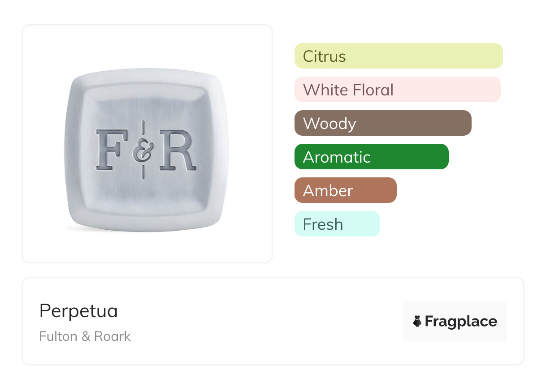This screenshot has height=387, width=546.
Task: Click the engraved ampersand on the tin
Action: 143,150
